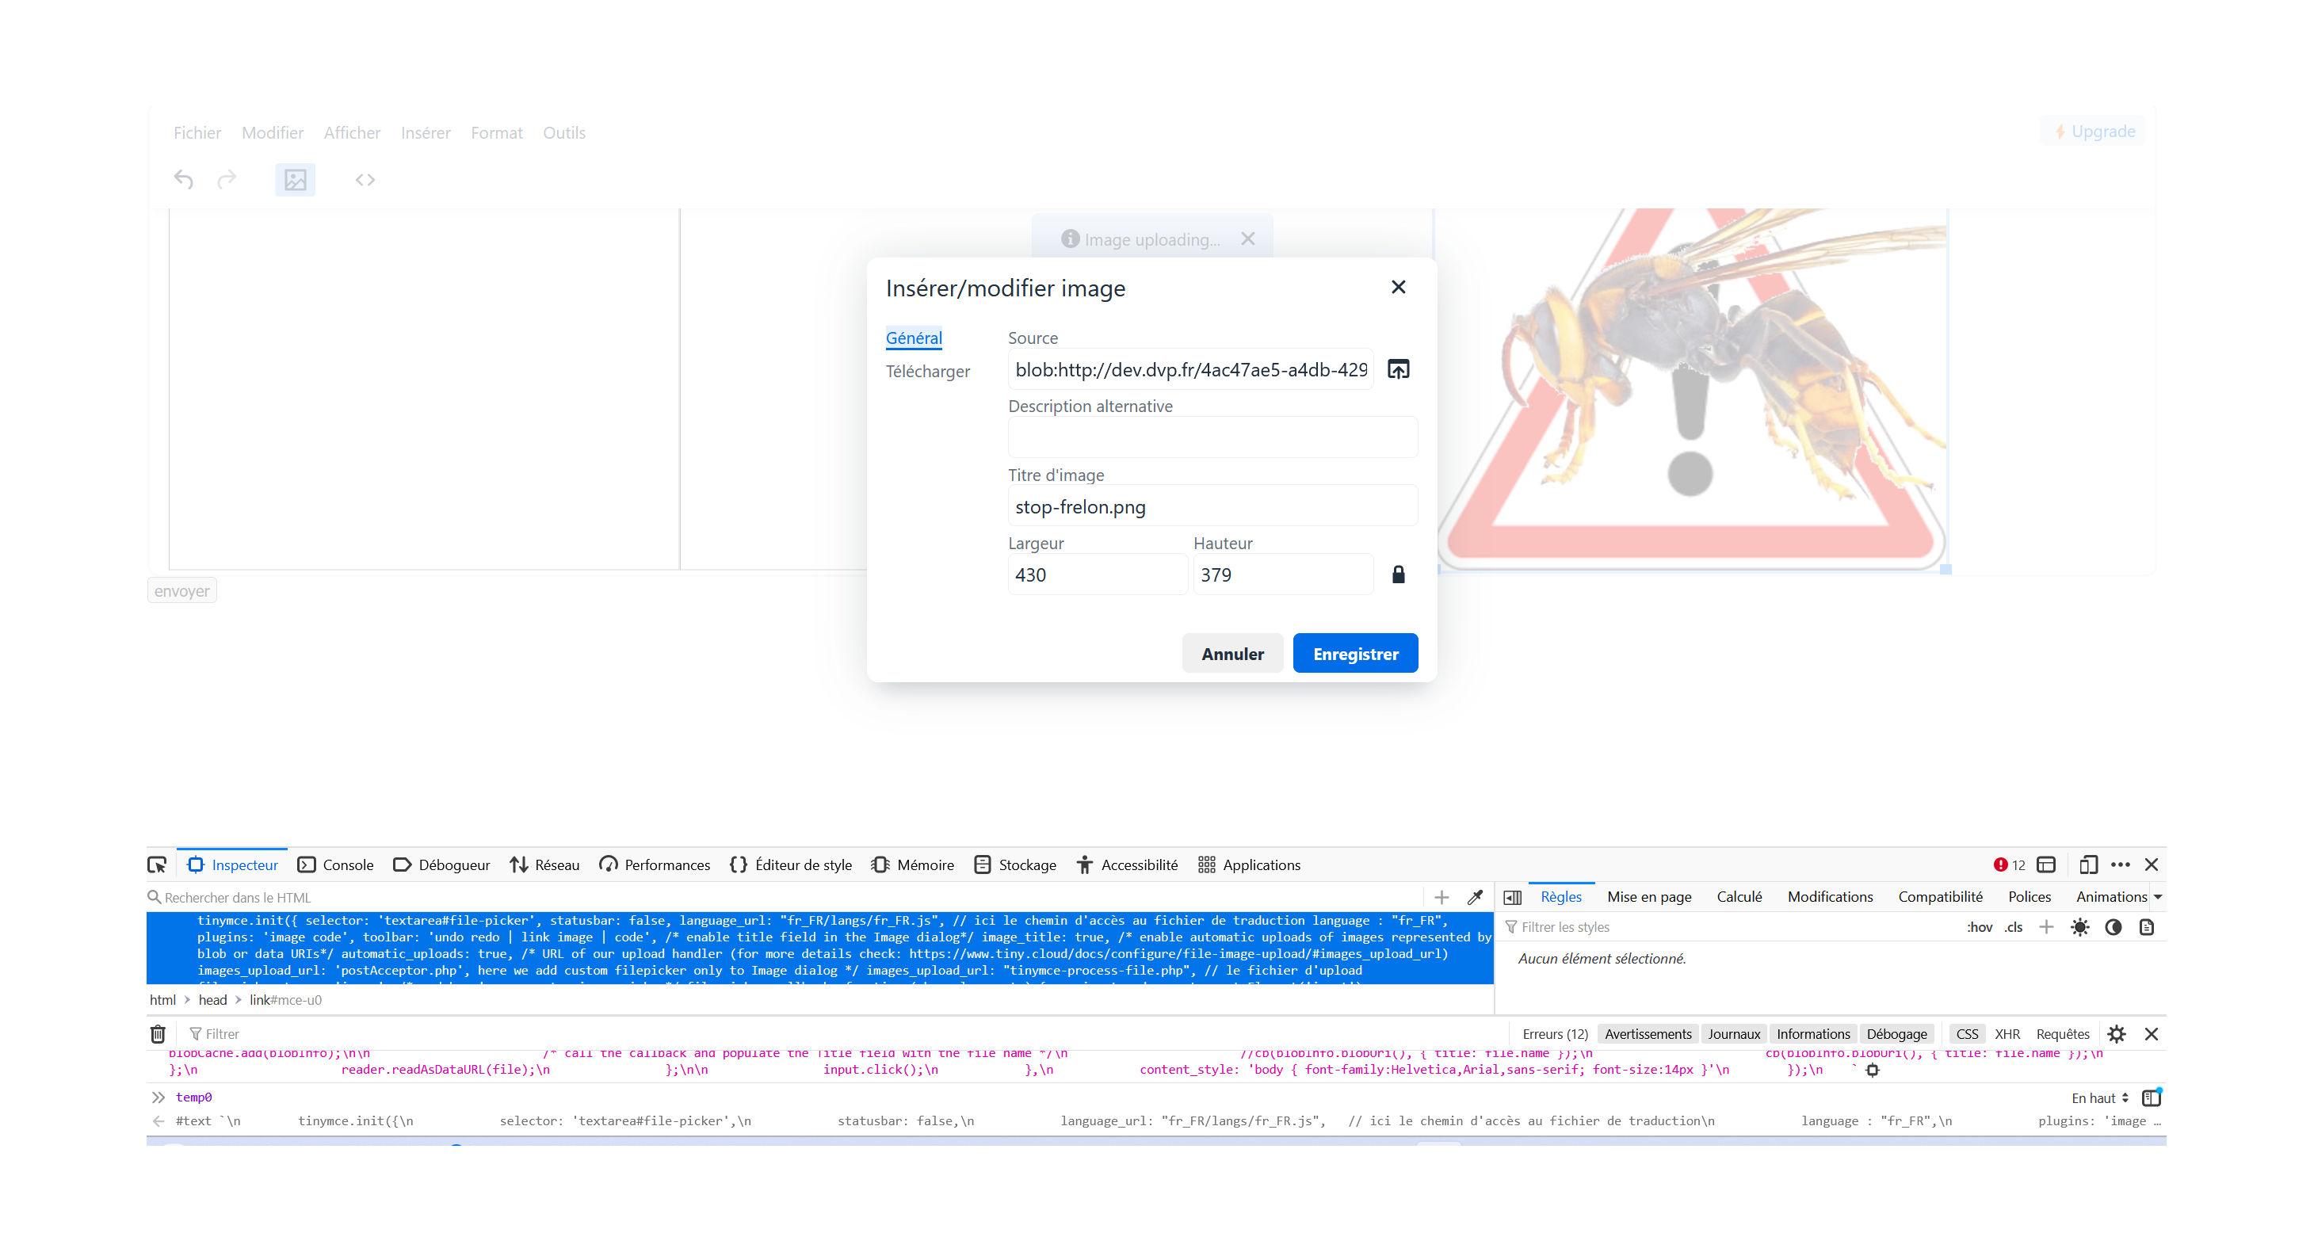This screenshot has height=1252, width=2314.
Task: Open the Réseau devtools tab
Action: pyautogui.click(x=544, y=865)
